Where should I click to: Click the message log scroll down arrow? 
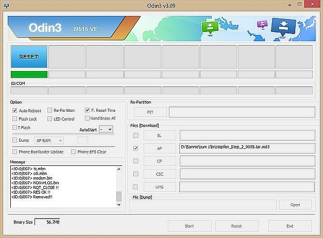click(x=119, y=205)
